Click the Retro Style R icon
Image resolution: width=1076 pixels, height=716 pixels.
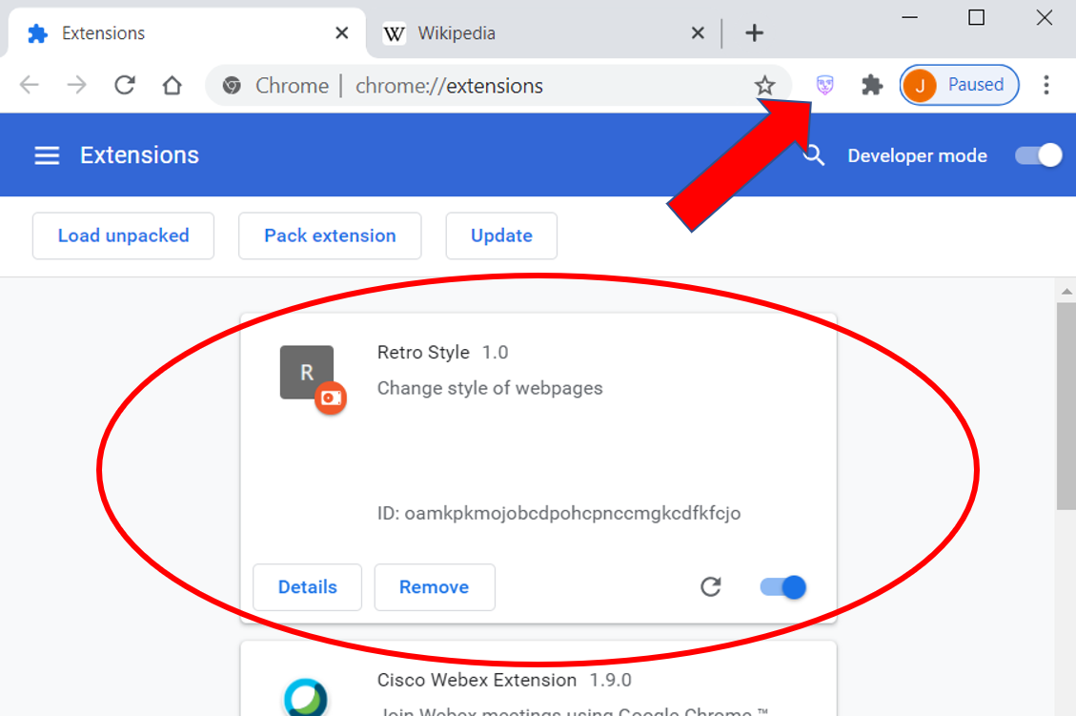[307, 372]
